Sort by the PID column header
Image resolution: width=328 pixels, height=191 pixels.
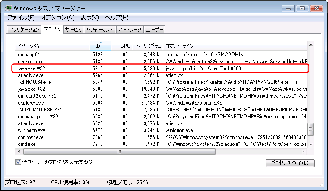coord(101,46)
